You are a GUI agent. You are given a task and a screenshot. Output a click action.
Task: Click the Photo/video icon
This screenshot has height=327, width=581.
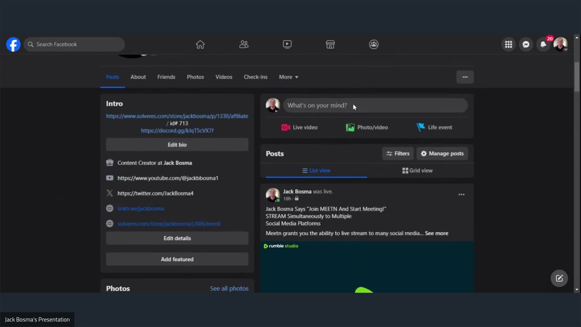(x=350, y=128)
